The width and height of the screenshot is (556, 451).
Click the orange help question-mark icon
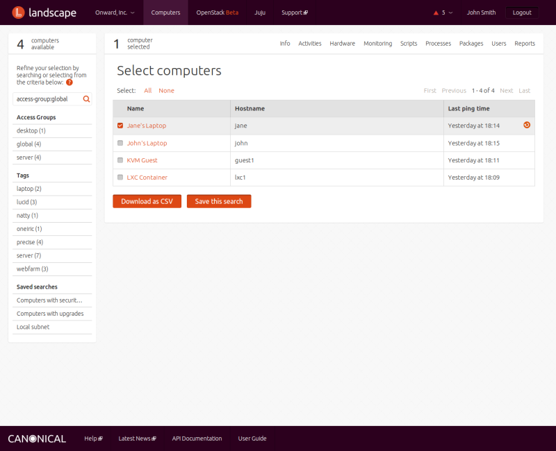[x=69, y=83]
